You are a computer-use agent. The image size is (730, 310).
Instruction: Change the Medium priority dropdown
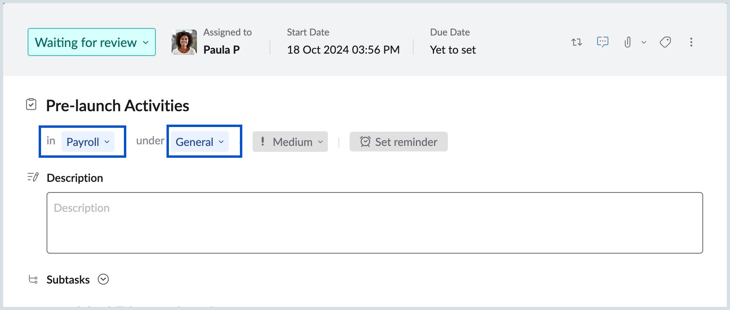click(297, 142)
